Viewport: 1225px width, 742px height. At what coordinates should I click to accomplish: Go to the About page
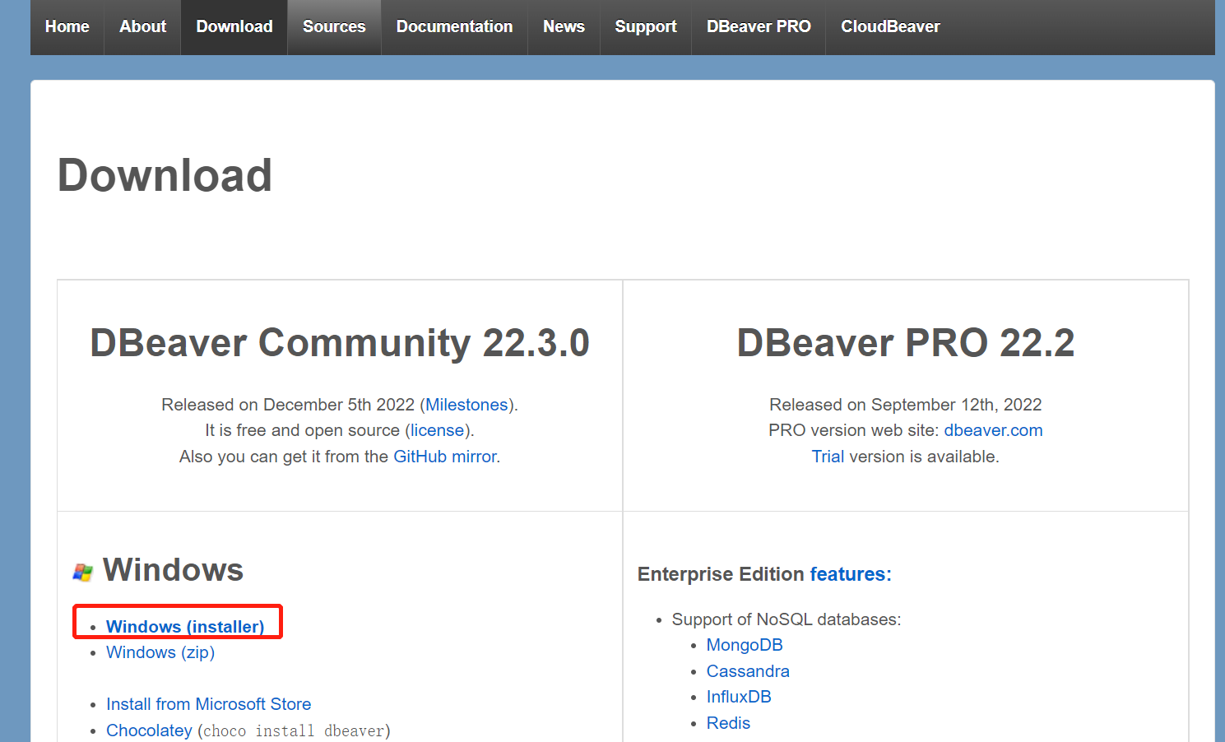[x=142, y=26]
